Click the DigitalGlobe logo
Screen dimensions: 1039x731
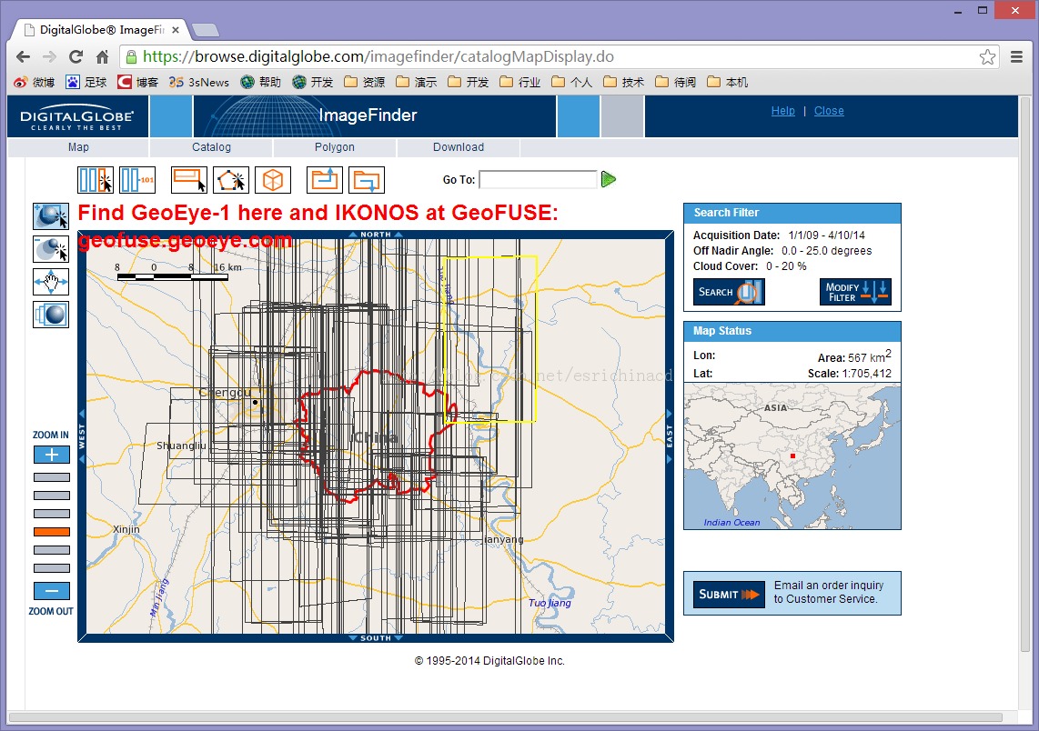click(x=77, y=116)
